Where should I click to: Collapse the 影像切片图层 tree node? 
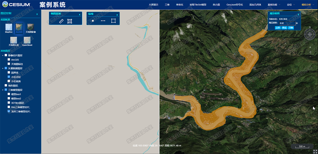click(3, 55)
